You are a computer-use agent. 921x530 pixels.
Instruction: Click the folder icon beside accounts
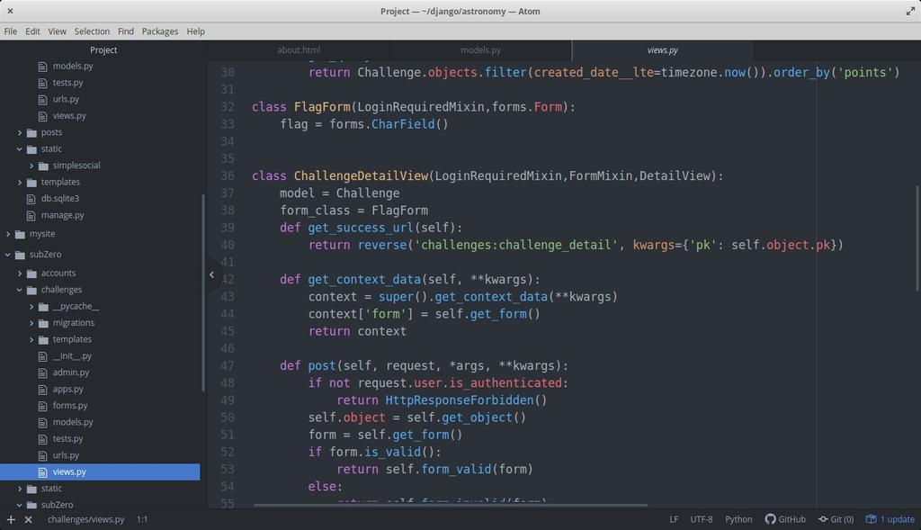pos(31,274)
